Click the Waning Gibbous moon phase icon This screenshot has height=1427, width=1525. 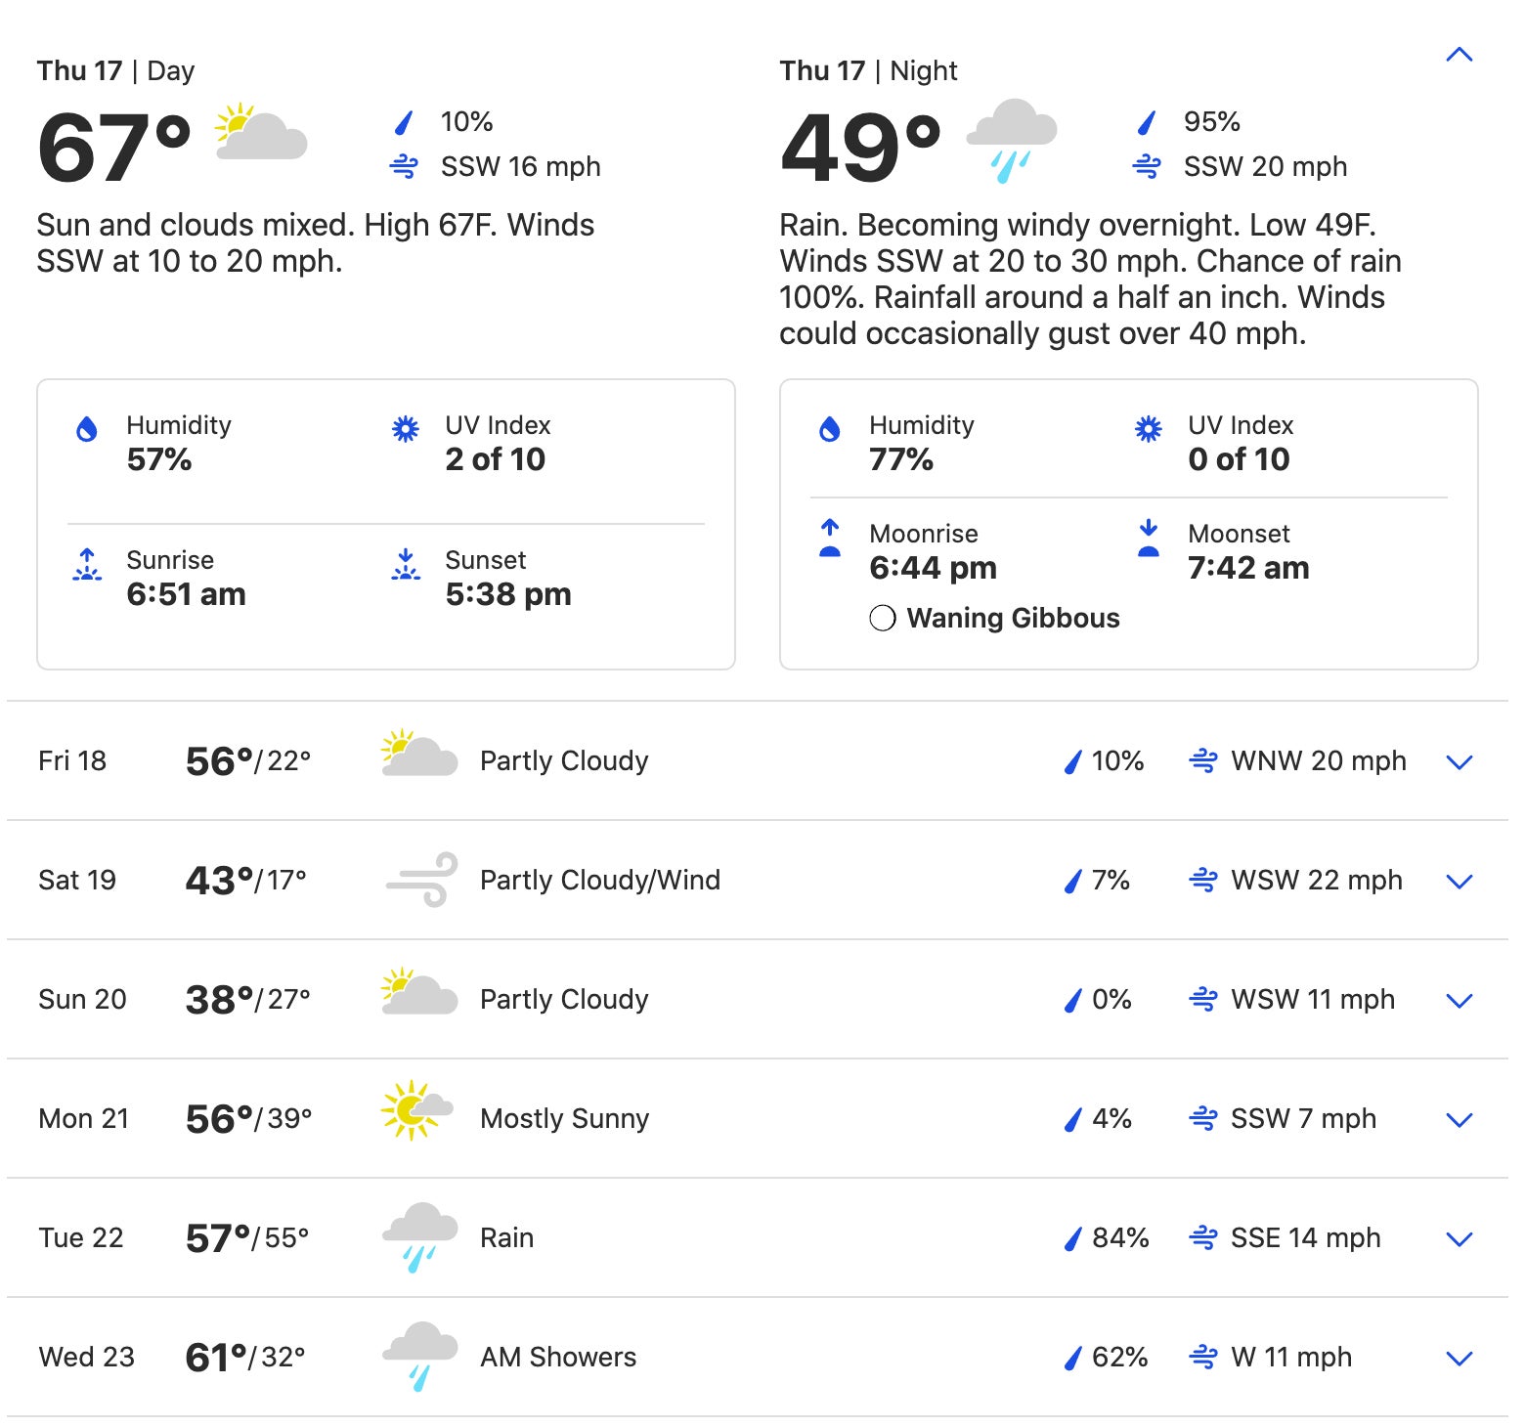click(882, 618)
